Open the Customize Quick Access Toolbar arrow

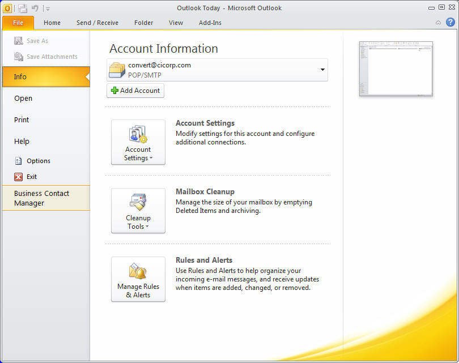pos(48,9)
